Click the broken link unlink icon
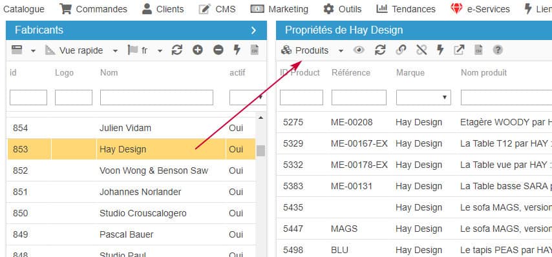 point(421,50)
